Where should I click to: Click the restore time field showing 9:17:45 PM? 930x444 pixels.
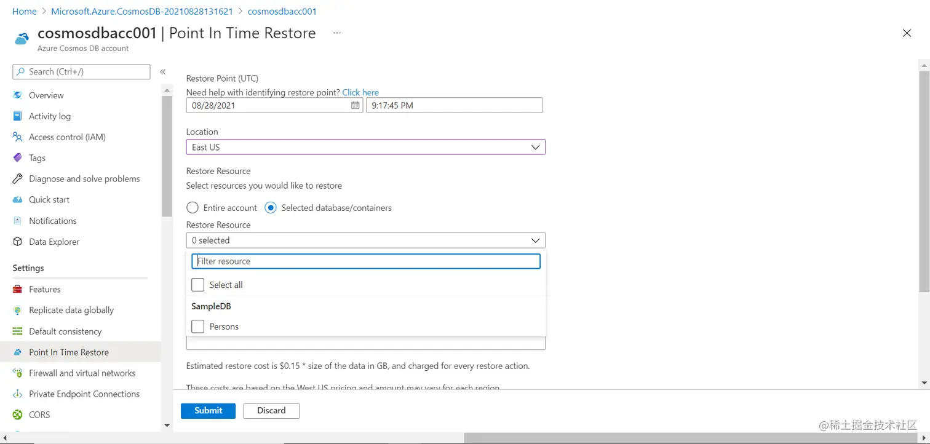tap(455, 105)
